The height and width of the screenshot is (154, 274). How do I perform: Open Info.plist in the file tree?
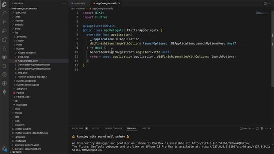coord(23,73)
